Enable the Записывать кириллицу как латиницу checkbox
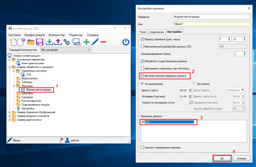 pos(142,68)
